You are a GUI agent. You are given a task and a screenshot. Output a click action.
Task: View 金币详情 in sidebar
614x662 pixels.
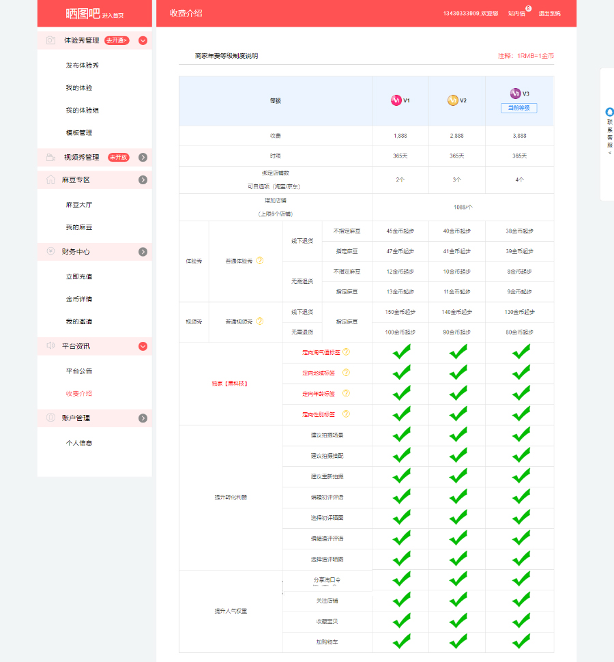point(79,298)
